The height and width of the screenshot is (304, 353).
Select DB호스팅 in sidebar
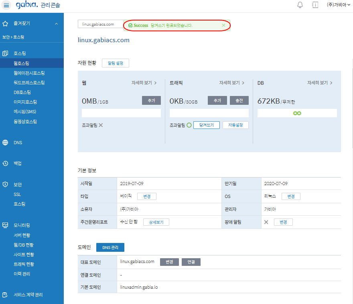coord(22,92)
